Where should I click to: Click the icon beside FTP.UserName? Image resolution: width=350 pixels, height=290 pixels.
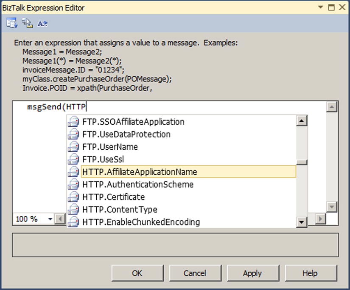[x=73, y=147]
